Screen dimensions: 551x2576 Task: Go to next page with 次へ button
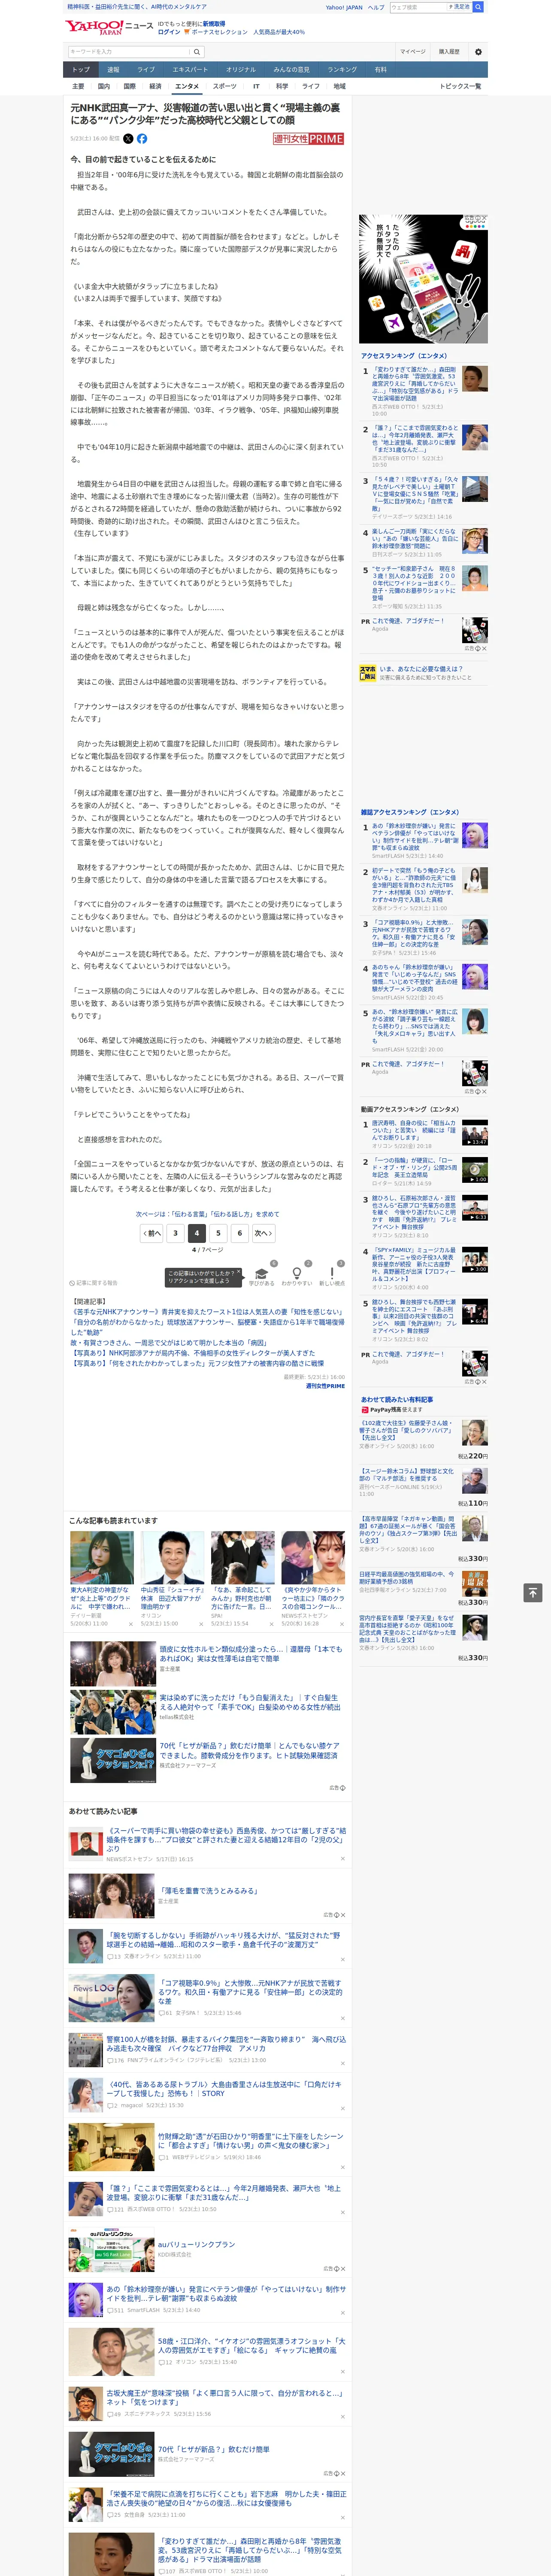[x=263, y=1233]
